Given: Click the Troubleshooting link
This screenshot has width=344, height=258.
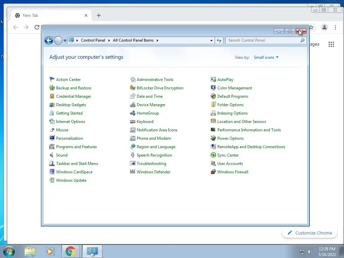Looking at the screenshot, I should [x=152, y=164].
